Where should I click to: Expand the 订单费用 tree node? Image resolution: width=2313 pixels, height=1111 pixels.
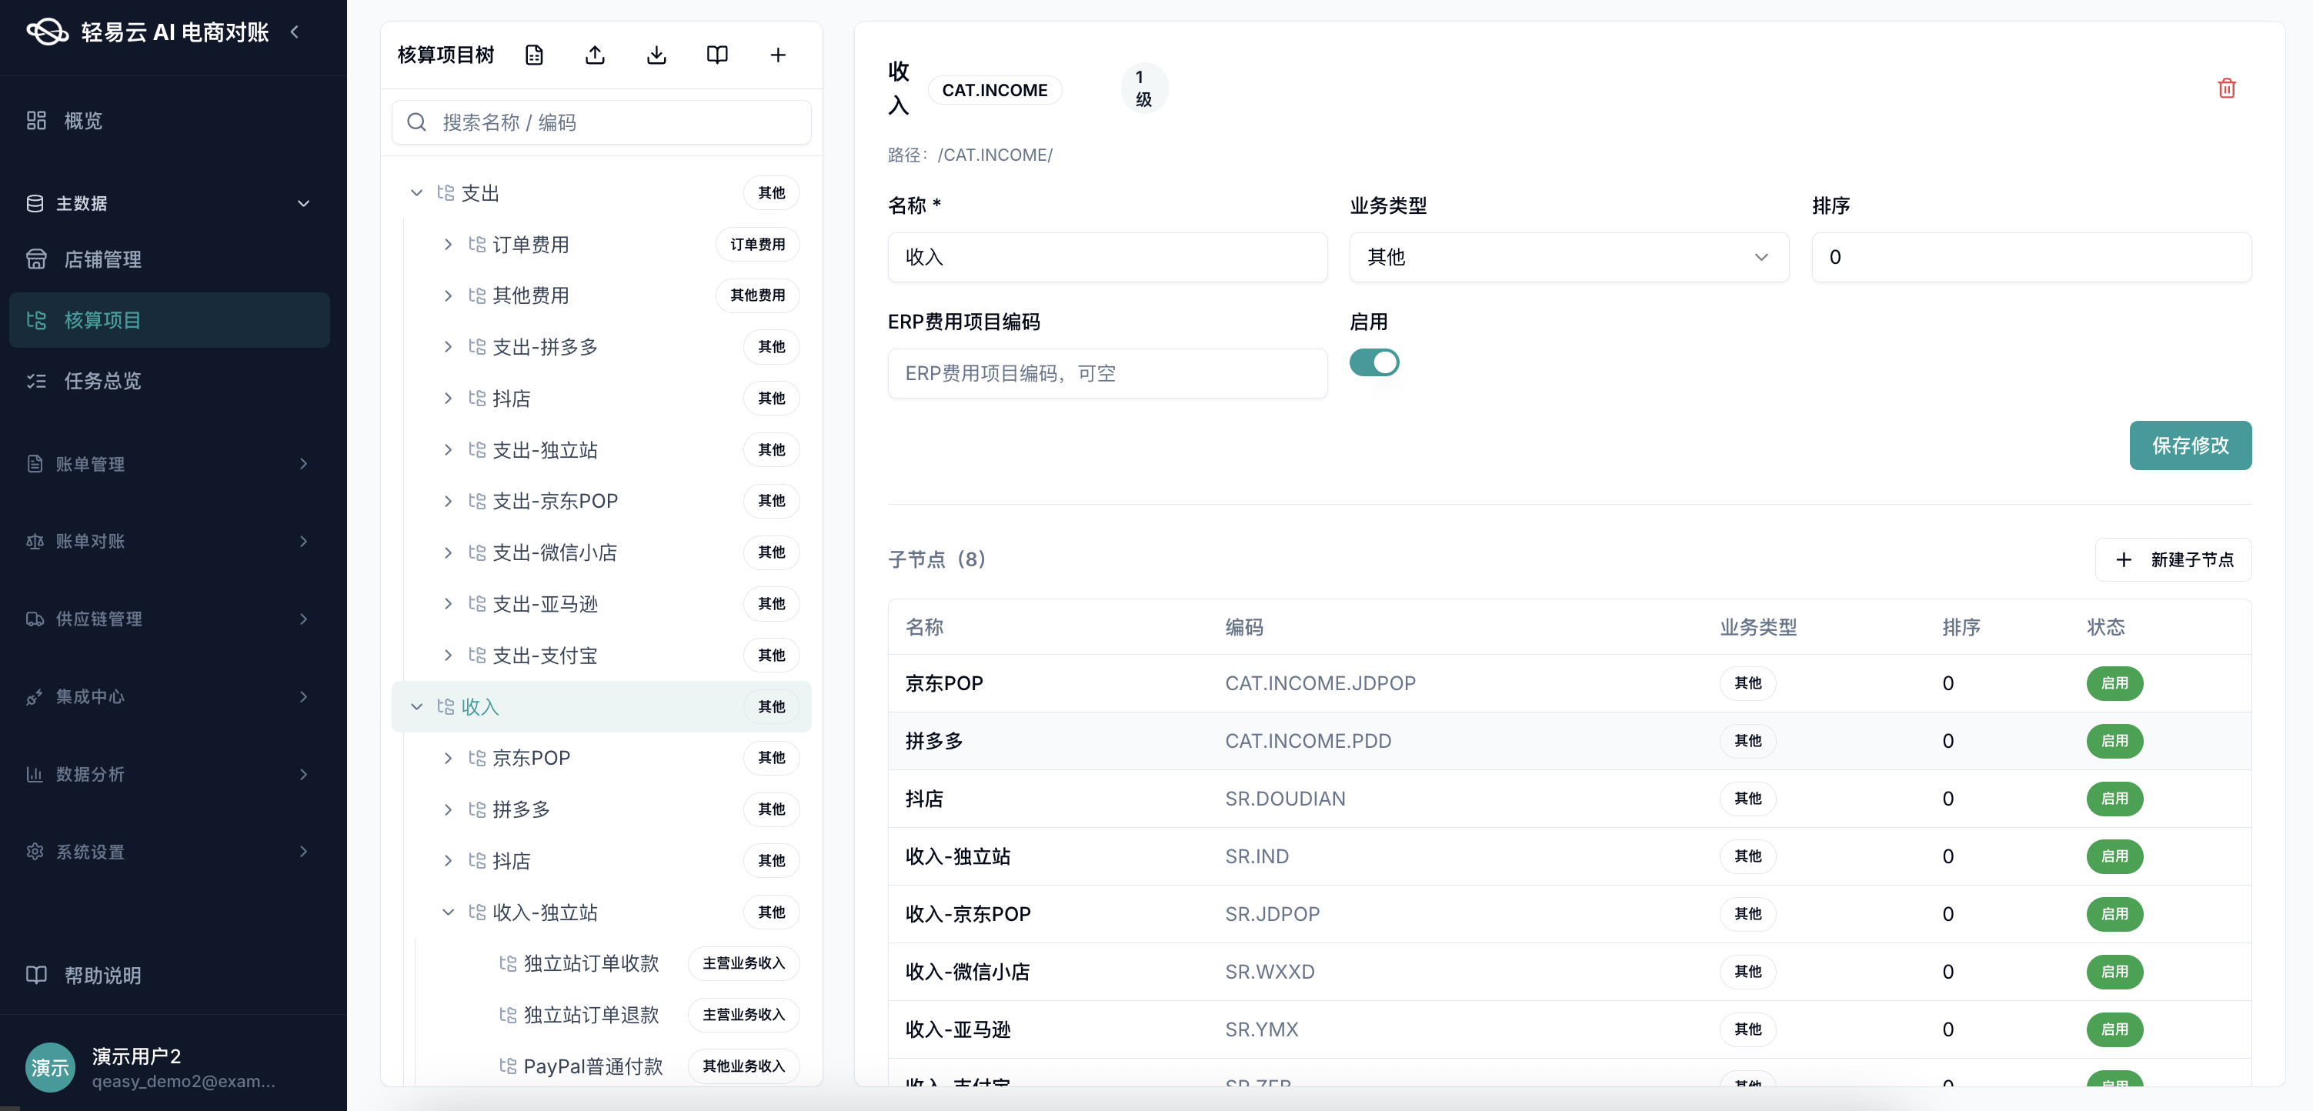[x=448, y=245]
